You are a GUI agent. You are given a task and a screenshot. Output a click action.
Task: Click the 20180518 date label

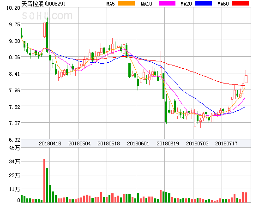pos(108,143)
